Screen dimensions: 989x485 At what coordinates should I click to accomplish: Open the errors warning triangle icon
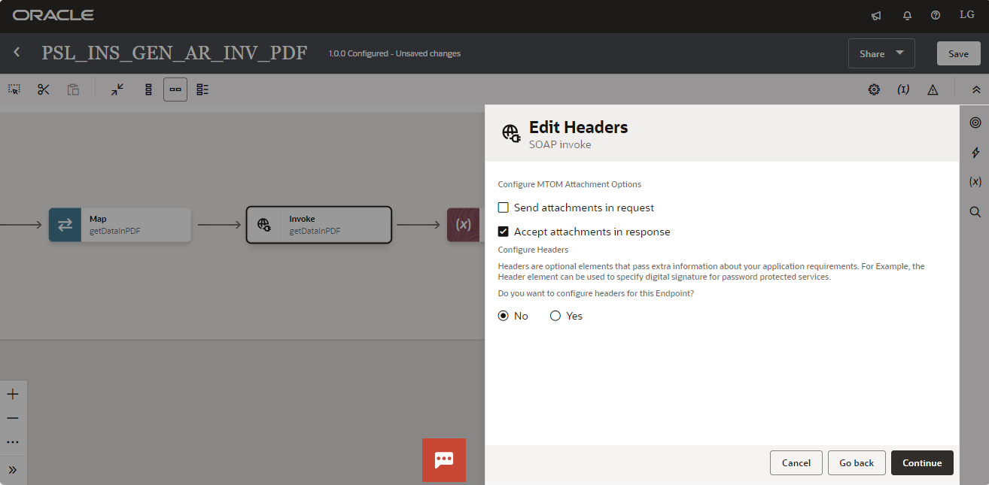(933, 89)
